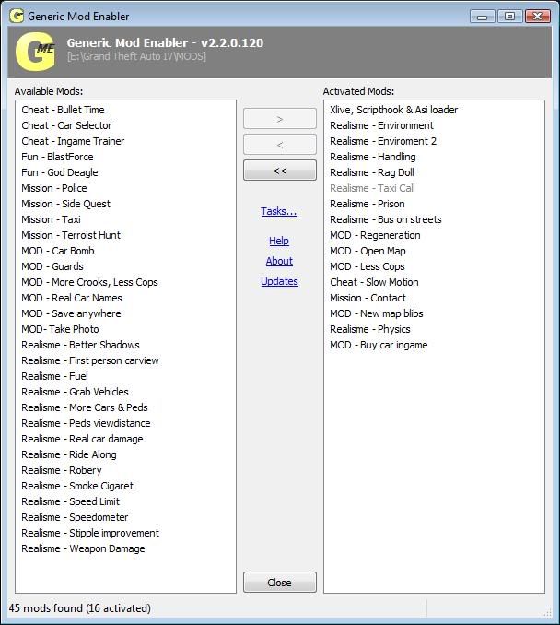The image size is (560, 625).
Task: Select 'Fun - God Deagle' mod
Action: pyautogui.click(x=60, y=172)
